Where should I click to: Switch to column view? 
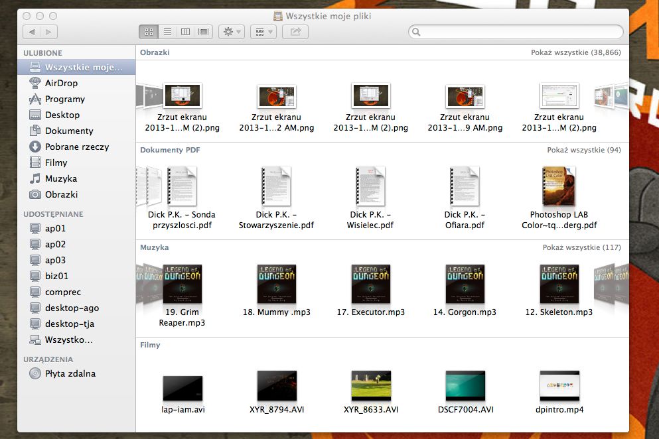coord(185,32)
